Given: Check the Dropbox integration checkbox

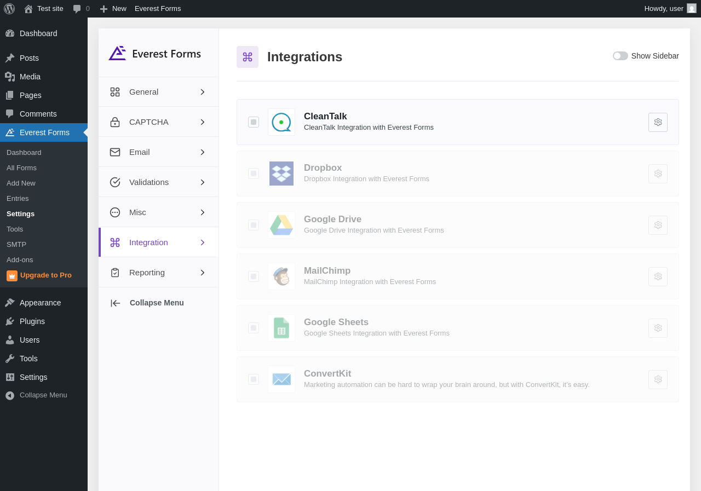Looking at the screenshot, I should pos(254,174).
